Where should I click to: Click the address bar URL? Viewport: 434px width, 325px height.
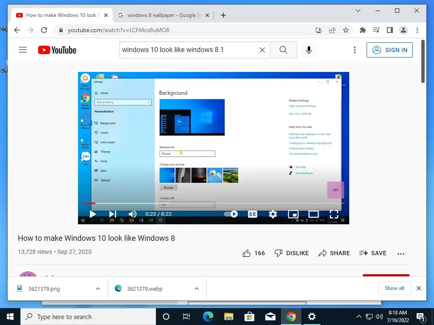[119, 30]
